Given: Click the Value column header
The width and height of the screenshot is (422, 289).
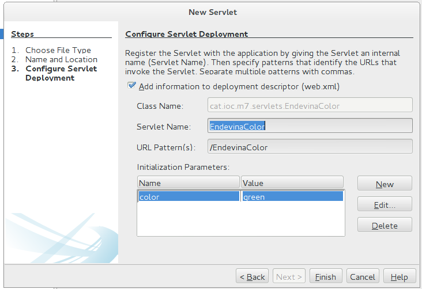Looking at the screenshot, I should click(x=292, y=182).
